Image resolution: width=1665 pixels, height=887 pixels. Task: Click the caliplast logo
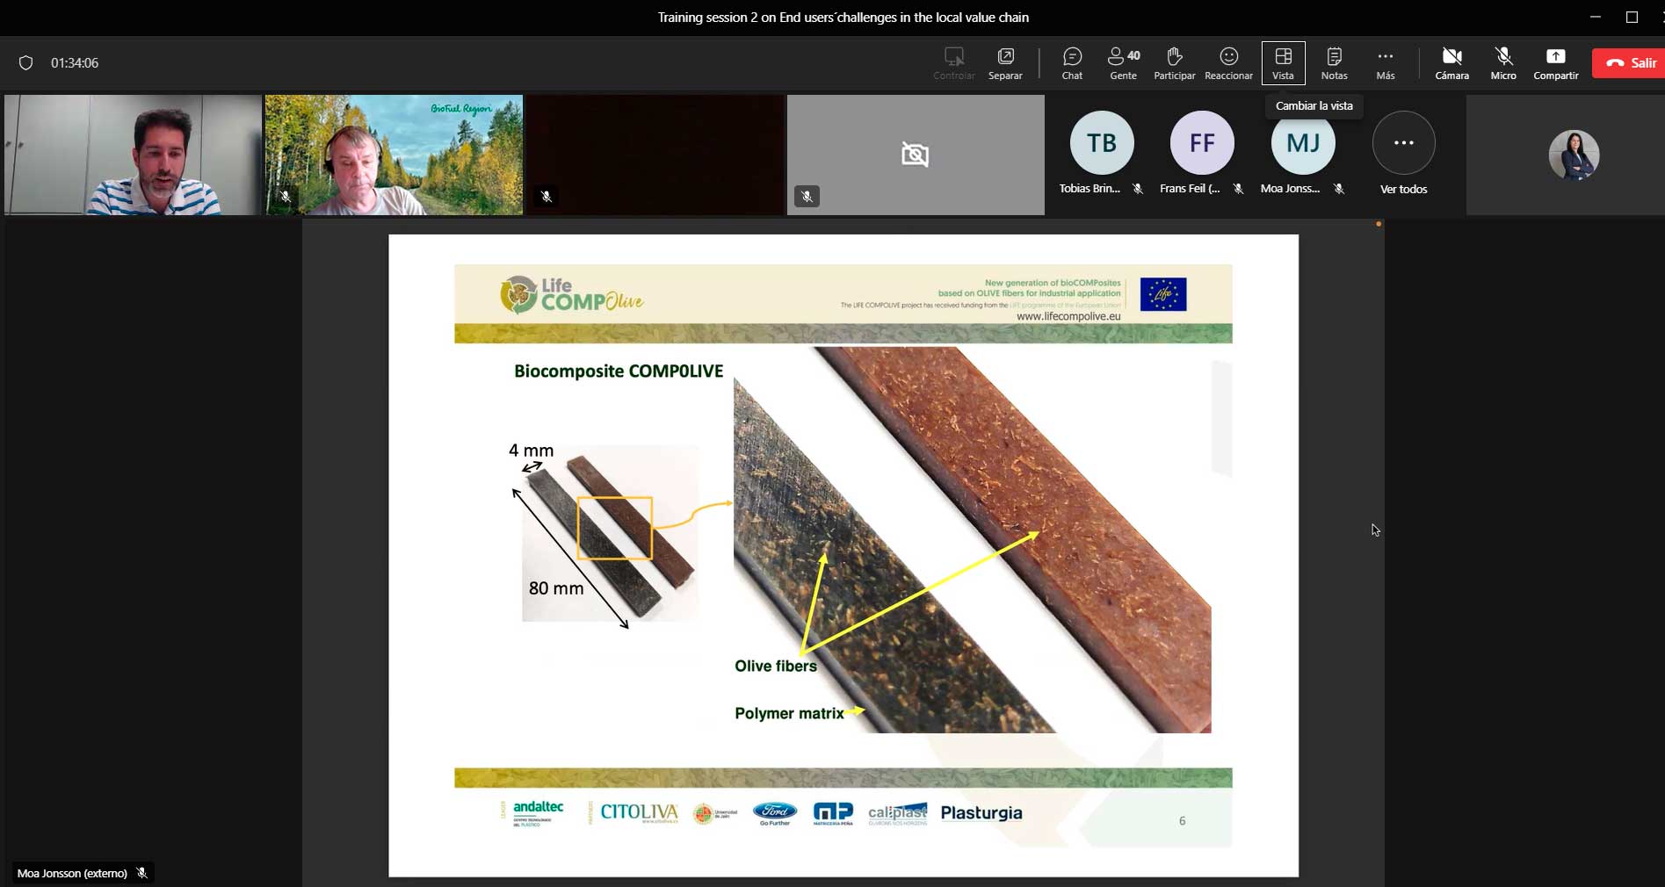point(897,813)
